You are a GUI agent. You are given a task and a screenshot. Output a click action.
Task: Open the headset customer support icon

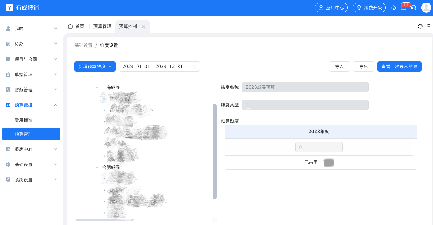(413, 8)
